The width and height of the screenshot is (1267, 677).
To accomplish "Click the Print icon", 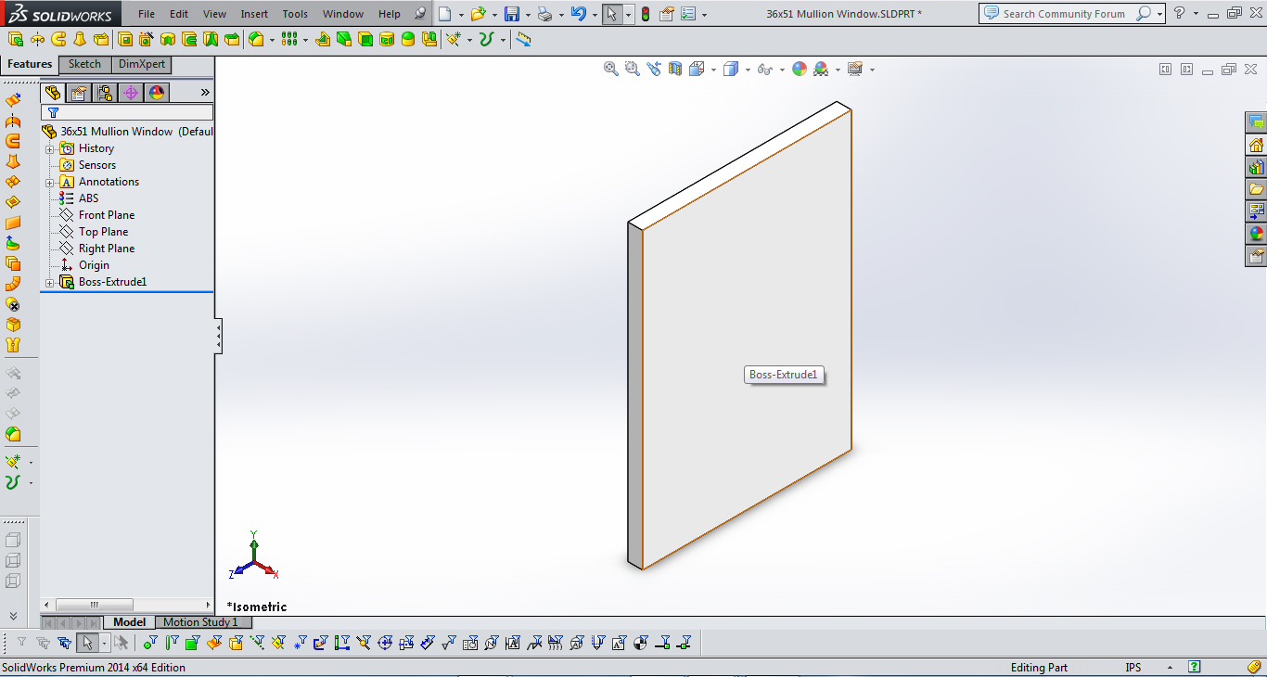I will point(545,14).
